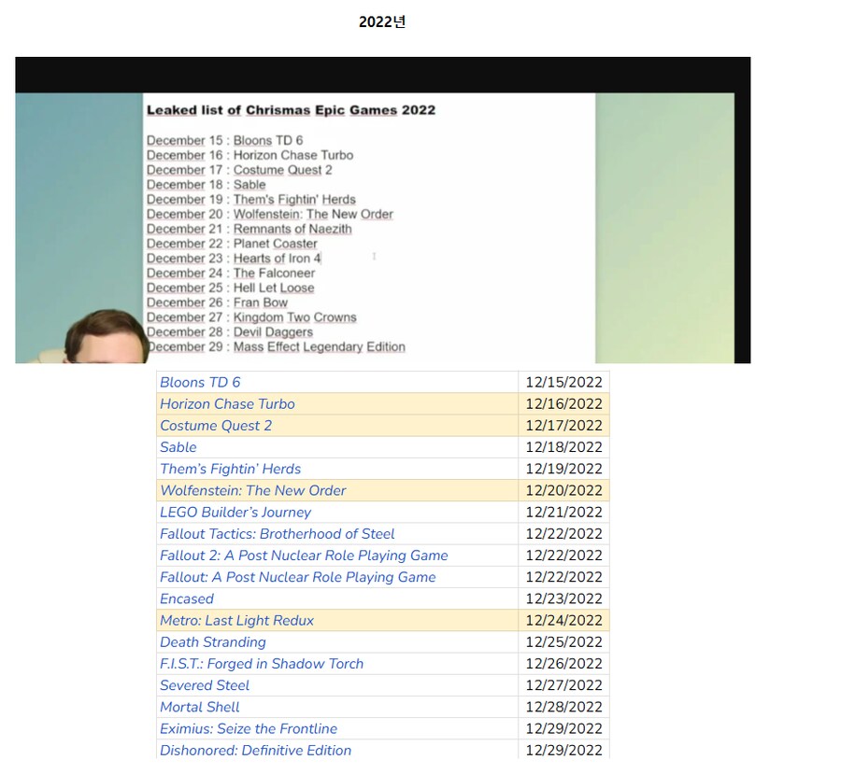Click the leaked Christmas games list image
This screenshot has width=841, height=774.
pyautogui.click(x=382, y=210)
